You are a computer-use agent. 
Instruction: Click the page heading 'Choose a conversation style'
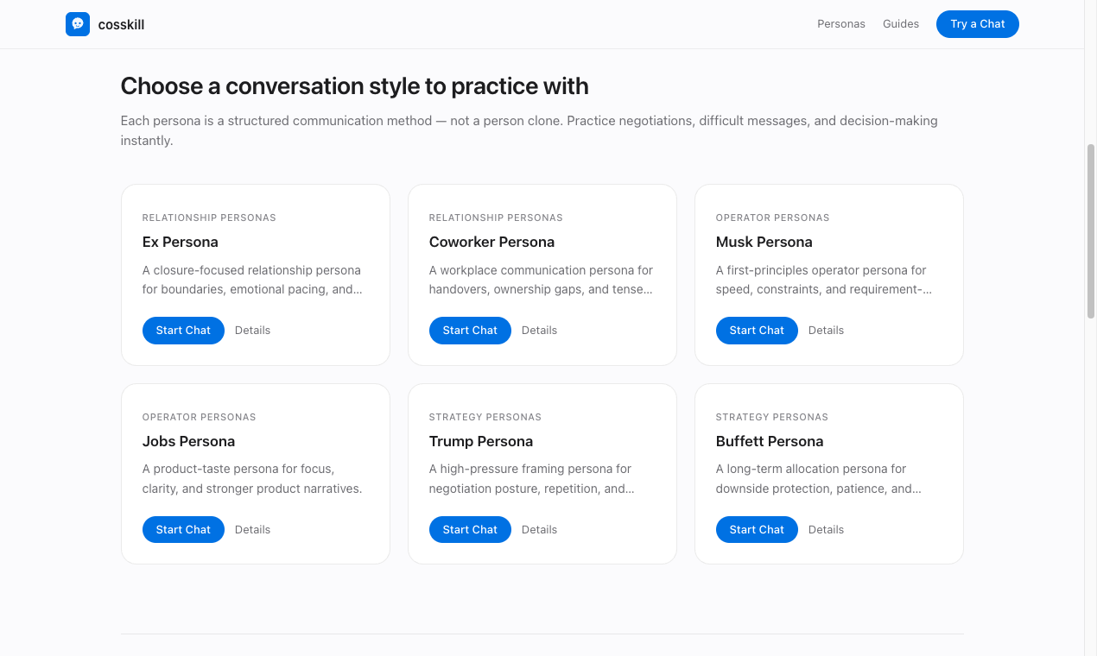click(355, 86)
